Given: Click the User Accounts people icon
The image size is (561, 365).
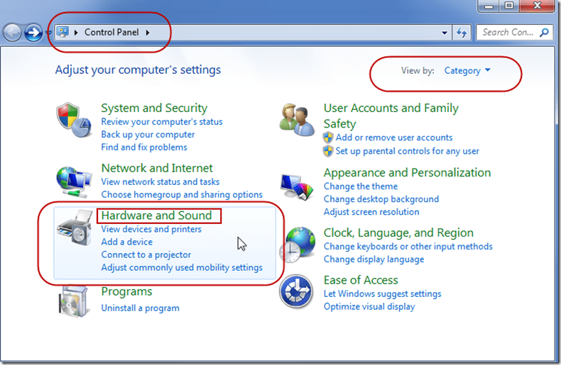Looking at the screenshot, I should (297, 120).
